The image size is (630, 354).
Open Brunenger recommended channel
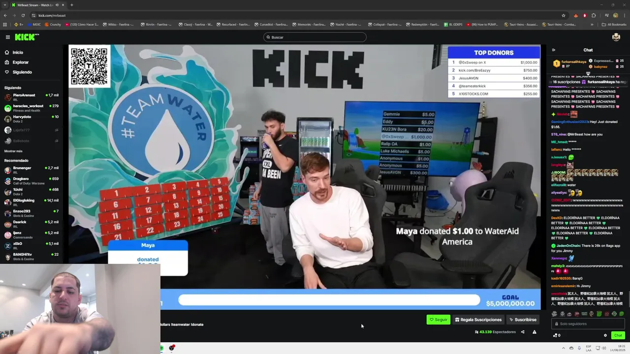coord(31,170)
